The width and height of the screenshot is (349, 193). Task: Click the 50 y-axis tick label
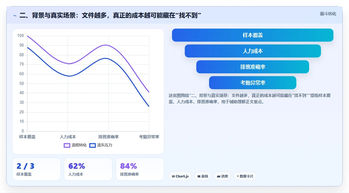[22, 84]
